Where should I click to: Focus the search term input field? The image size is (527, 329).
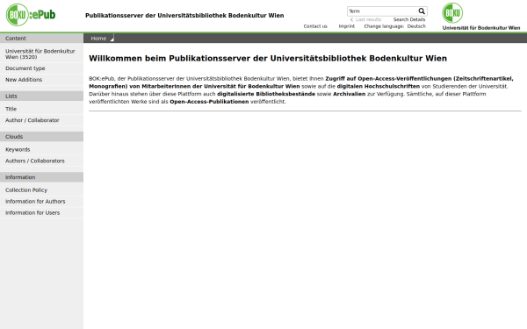[x=382, y=11]
